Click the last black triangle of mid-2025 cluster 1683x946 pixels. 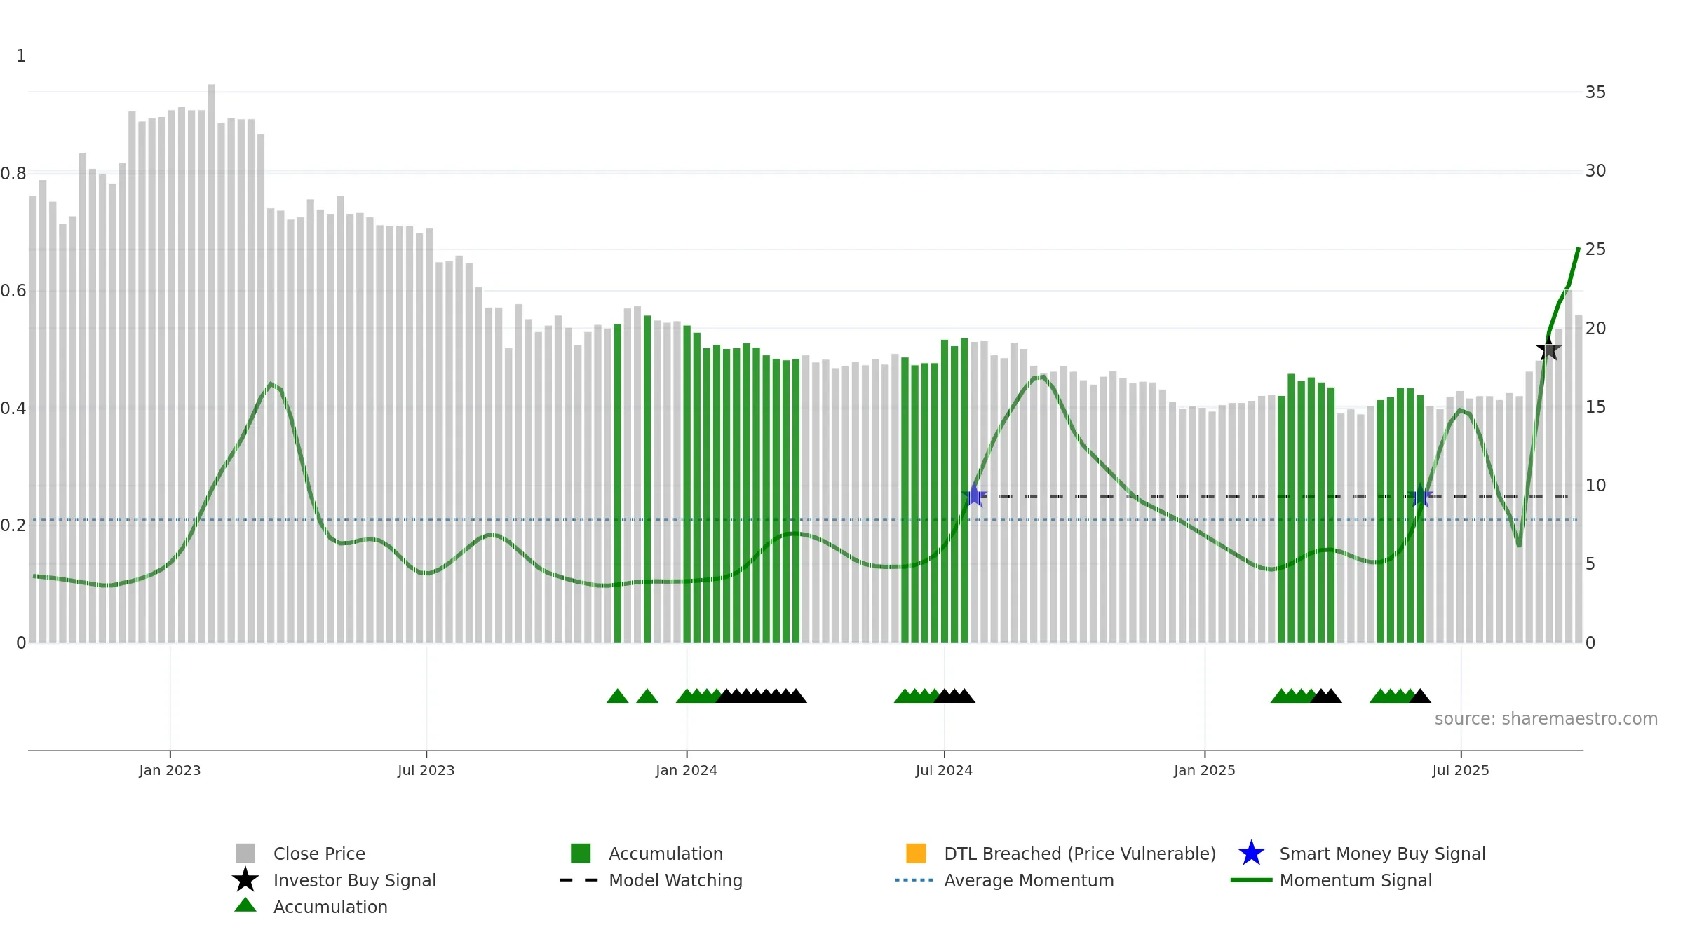pyautogui.click(x=1420, y=696)
